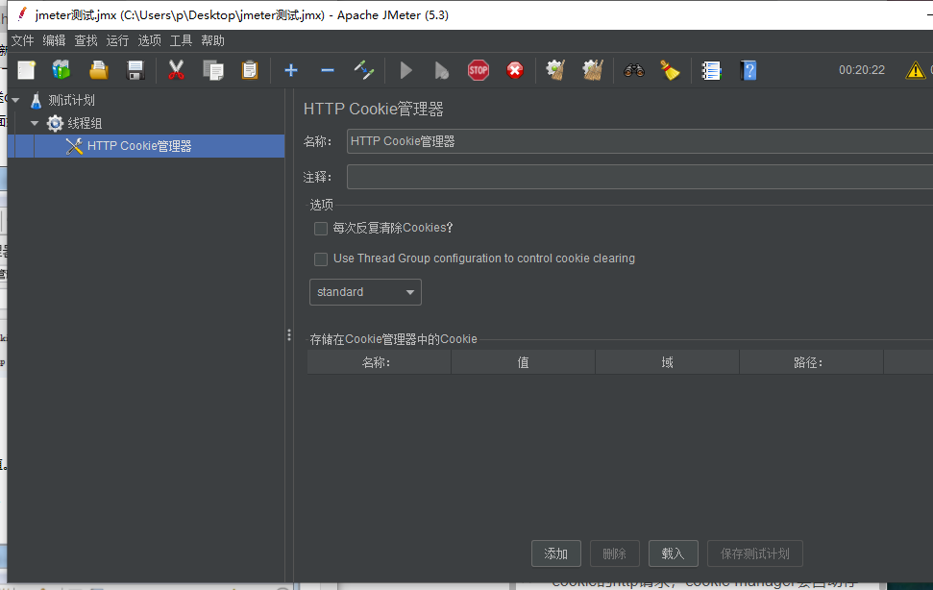The height and width of the screenshot is (590, 933).
Task: Click HTTP Cookie管理器 tools icon in tree
Action: click(x=74, y=146)
